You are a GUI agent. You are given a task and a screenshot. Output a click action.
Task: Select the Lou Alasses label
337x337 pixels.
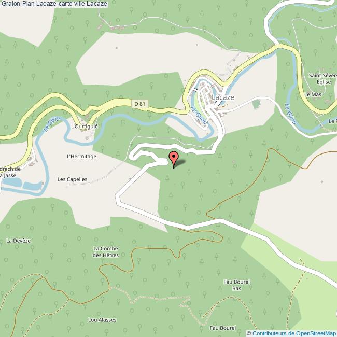click(102, 320)
